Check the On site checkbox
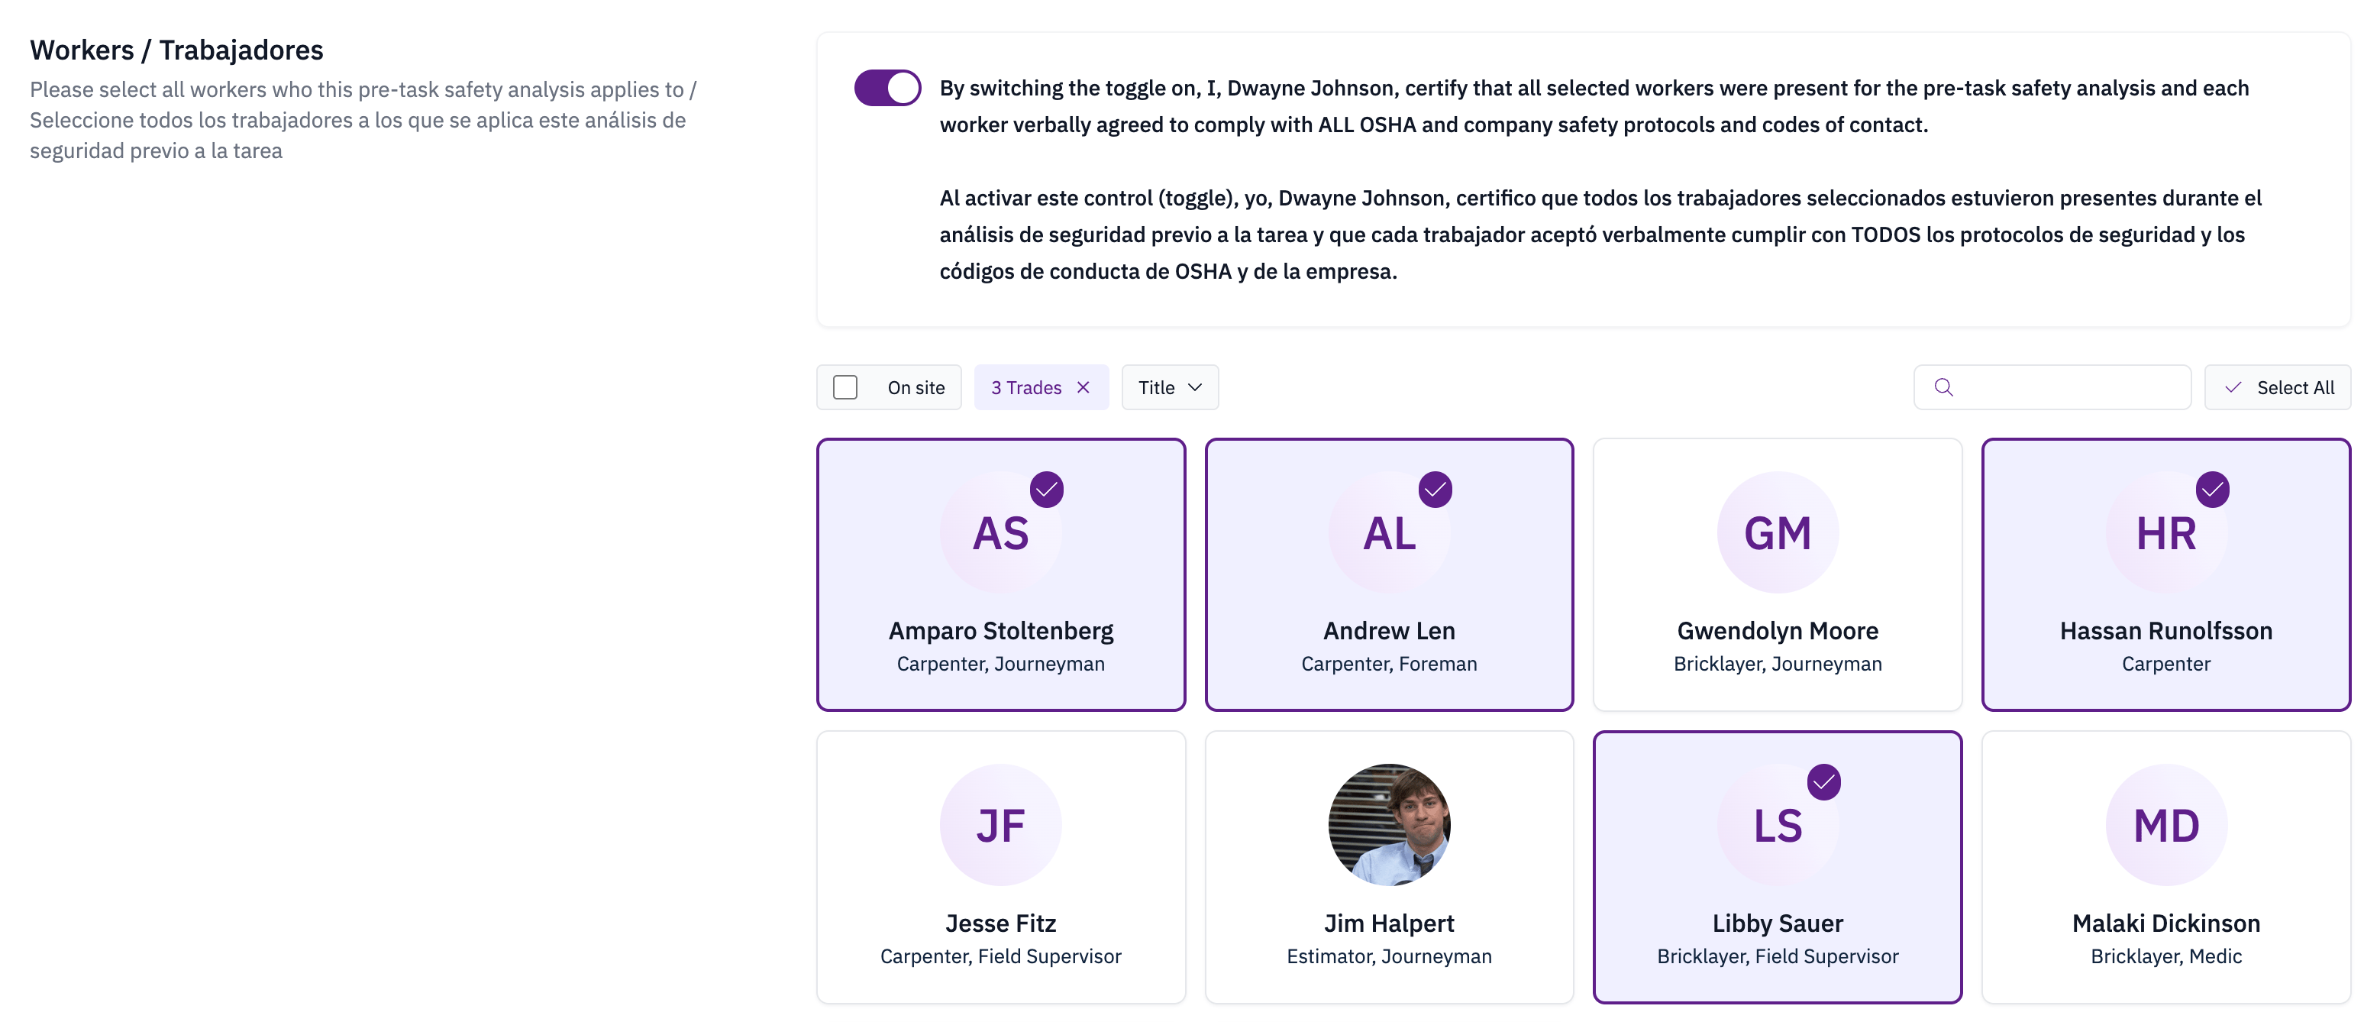This screenshot has width=2364, height=1022. pos(845,387)
